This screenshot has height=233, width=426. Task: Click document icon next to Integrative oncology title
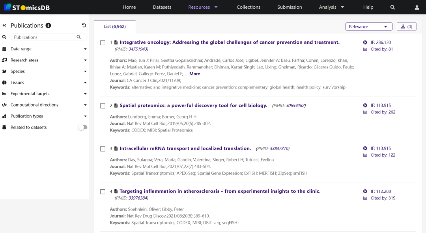click(116, 43)
